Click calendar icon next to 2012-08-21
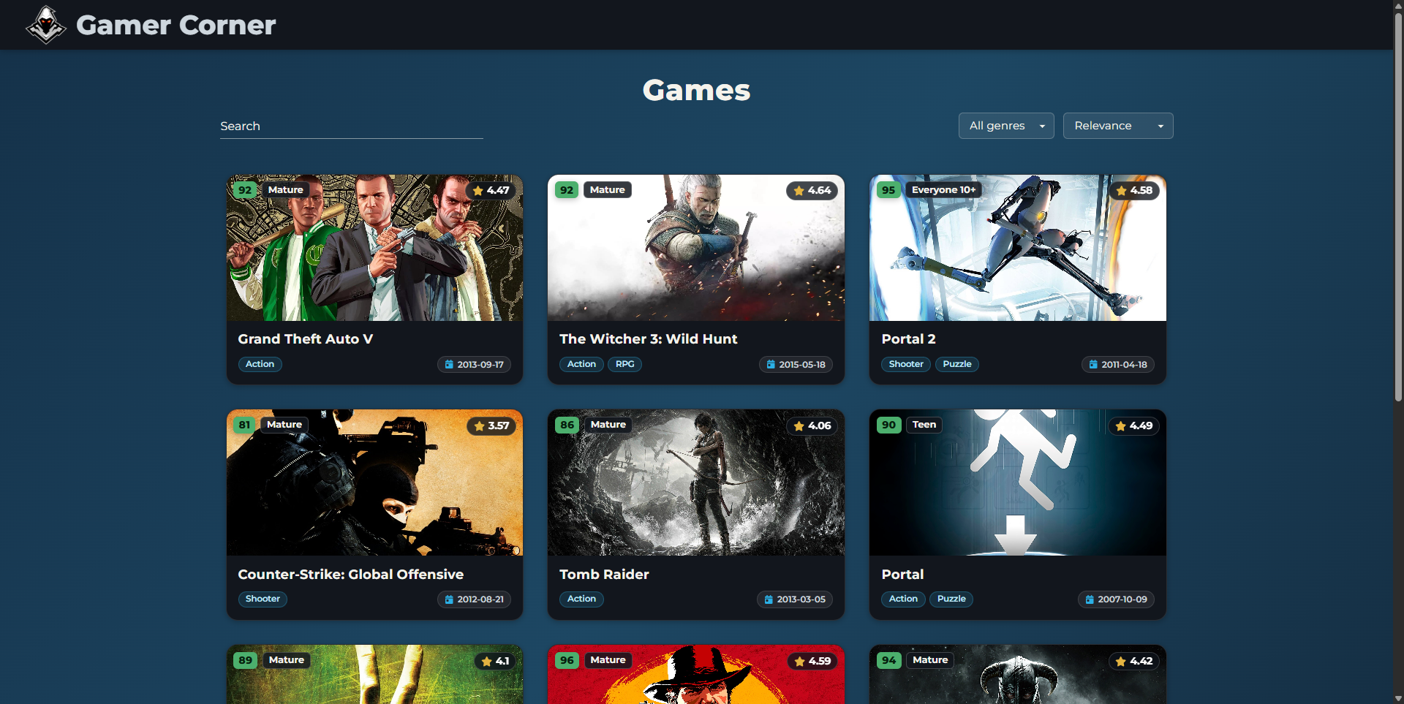 coord(449,599)
